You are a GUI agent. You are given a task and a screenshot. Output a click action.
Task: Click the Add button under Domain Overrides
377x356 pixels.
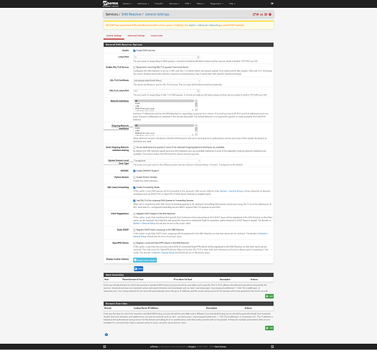tap(270, 328)
